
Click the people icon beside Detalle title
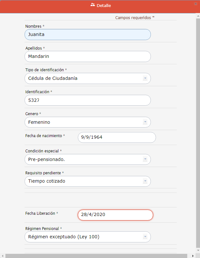93,5
